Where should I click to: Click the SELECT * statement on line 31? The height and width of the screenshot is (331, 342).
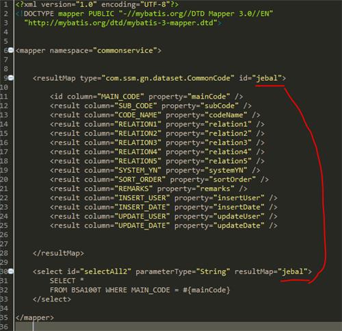point(67,281)
